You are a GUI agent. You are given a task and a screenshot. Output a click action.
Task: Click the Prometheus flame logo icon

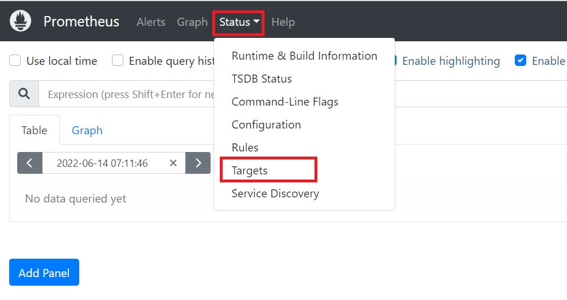[x=20, y=22]
